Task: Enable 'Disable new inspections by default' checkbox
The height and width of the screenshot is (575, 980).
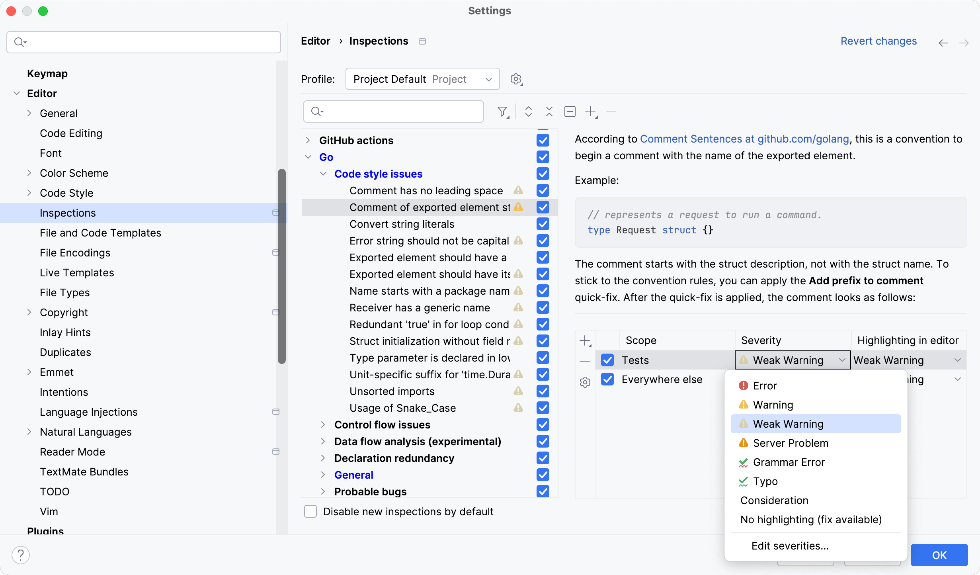Action: [310, 511]
